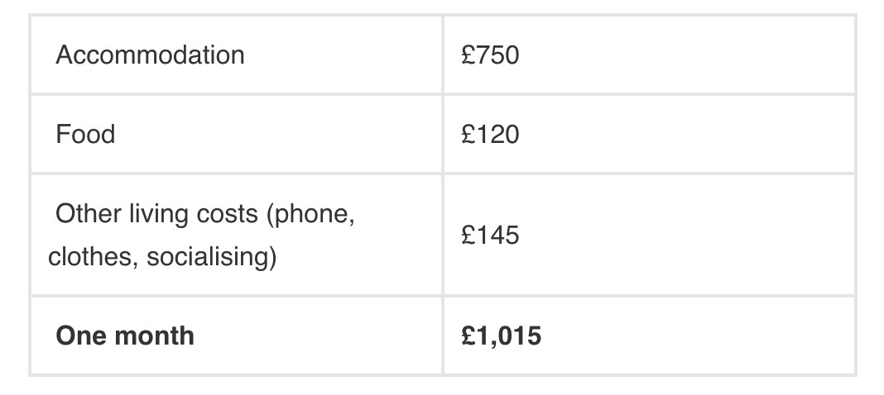This screenshot has width=884, height=395.
Task: Select the £750 accommodation amount
Action: tap(491, 55)
